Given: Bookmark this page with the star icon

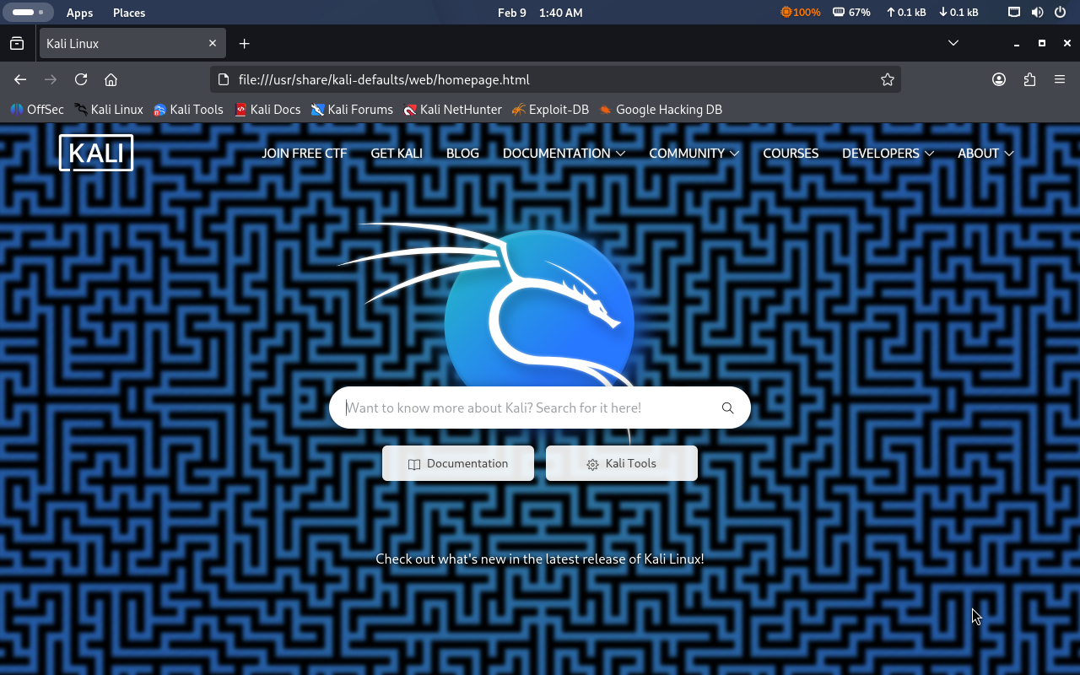Looking at the screenshot, I should click(x=887, y=79).
